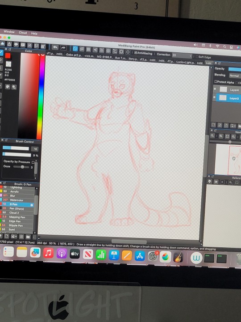The image size is (241, 322).
Task: Enable the vanishing point snap icon
Action: tap(95, 50)
